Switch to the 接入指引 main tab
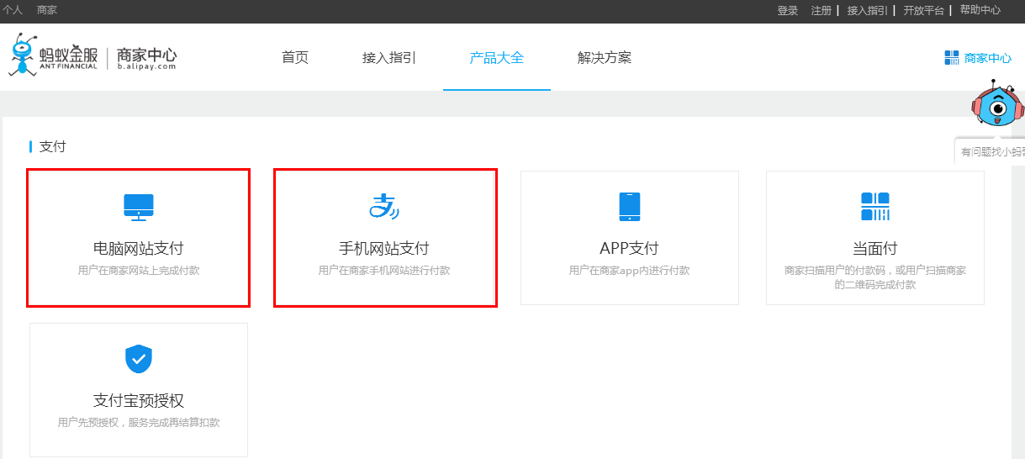 click(389, 58)
